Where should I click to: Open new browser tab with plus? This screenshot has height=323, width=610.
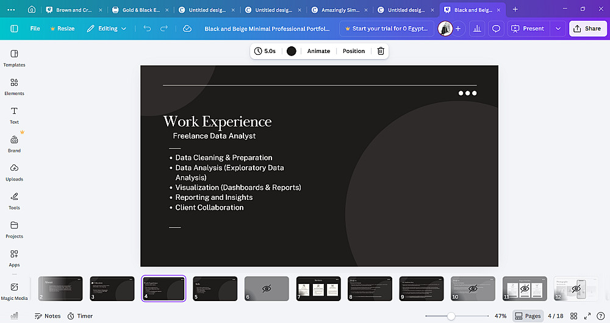click(x=515, y=9)
